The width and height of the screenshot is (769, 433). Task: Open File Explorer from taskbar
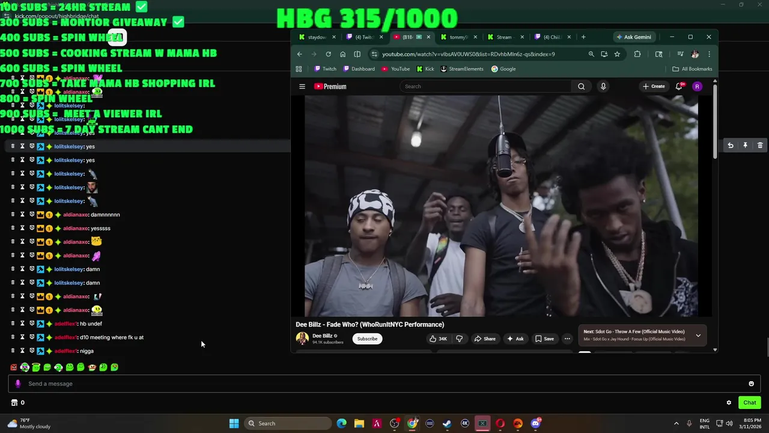click(x=359, y=423)
